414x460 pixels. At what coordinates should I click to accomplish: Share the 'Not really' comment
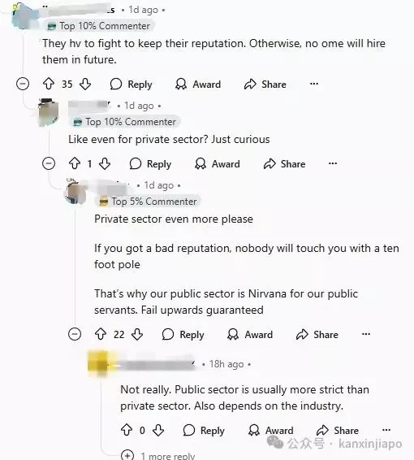[x=338, y=431]
